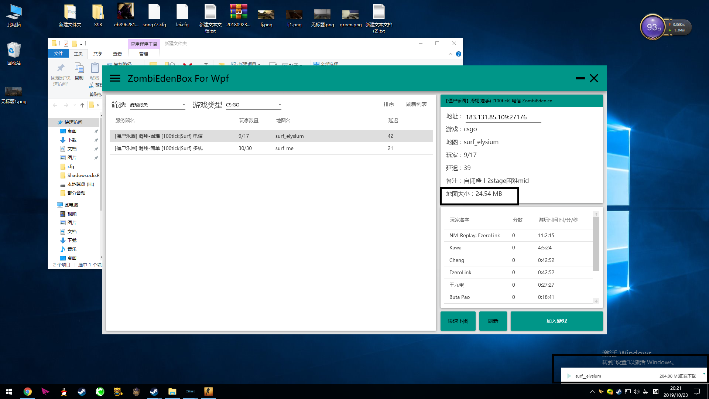Image resolution: width=709 pixels, height=399 pixels.
Task: Click the 加入游戏 button
Action: pos(556,321)
